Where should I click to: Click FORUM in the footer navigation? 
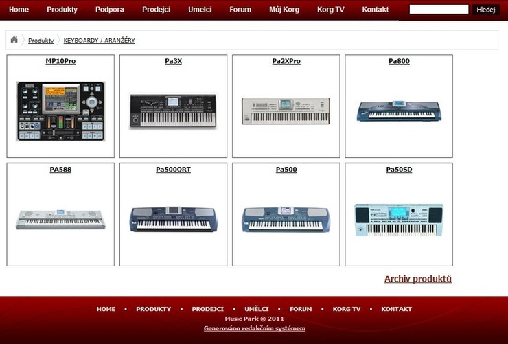[301, 309]
